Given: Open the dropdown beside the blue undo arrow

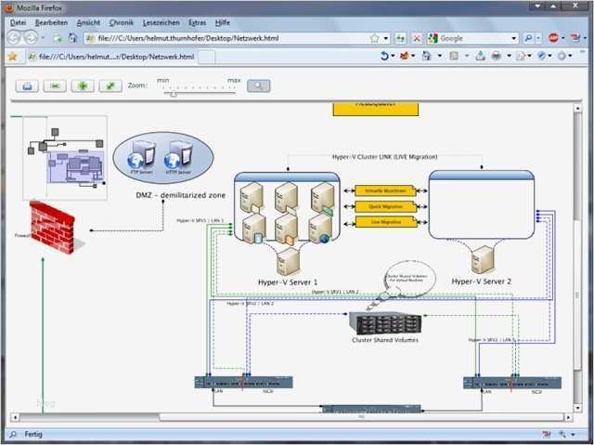Looking at the screenshot, I should [393, 56].
